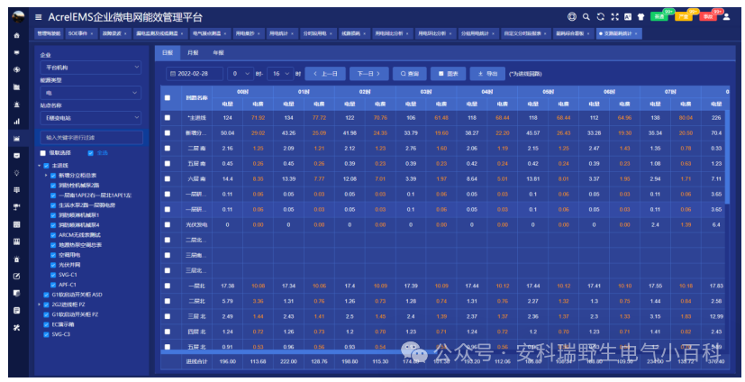Click the yellow alarm badge button
The width and height of the screenshot is (745, 382).
point(683,16)
